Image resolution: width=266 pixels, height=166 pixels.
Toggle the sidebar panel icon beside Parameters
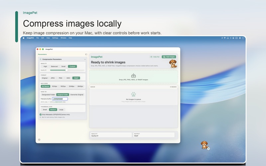[86, 54]
